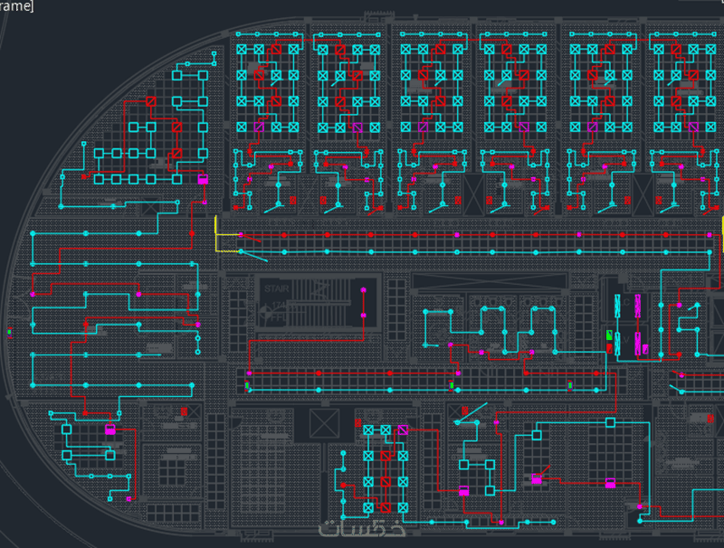The height and width of the screenshot is (548, 724).
Task: Open the Wireframe visual style viewport label
Action: point(16,6)
